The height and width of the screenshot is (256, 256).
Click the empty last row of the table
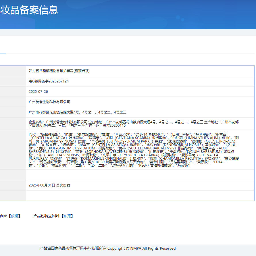(140, 196)
